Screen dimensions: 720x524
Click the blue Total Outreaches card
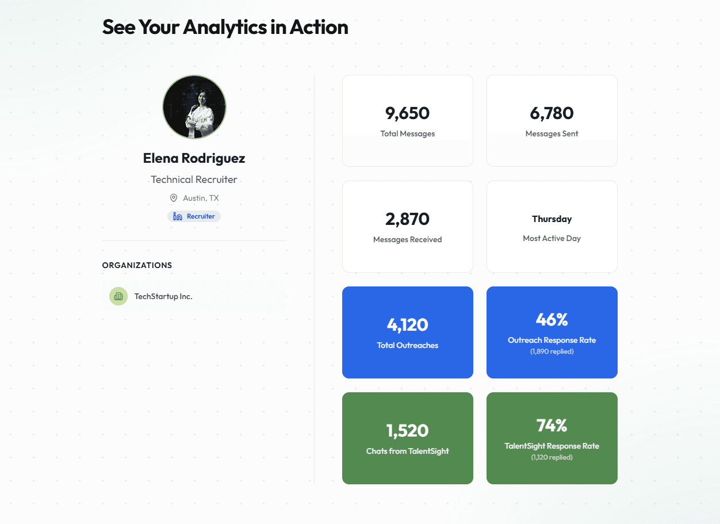click(x=407, y=332)
